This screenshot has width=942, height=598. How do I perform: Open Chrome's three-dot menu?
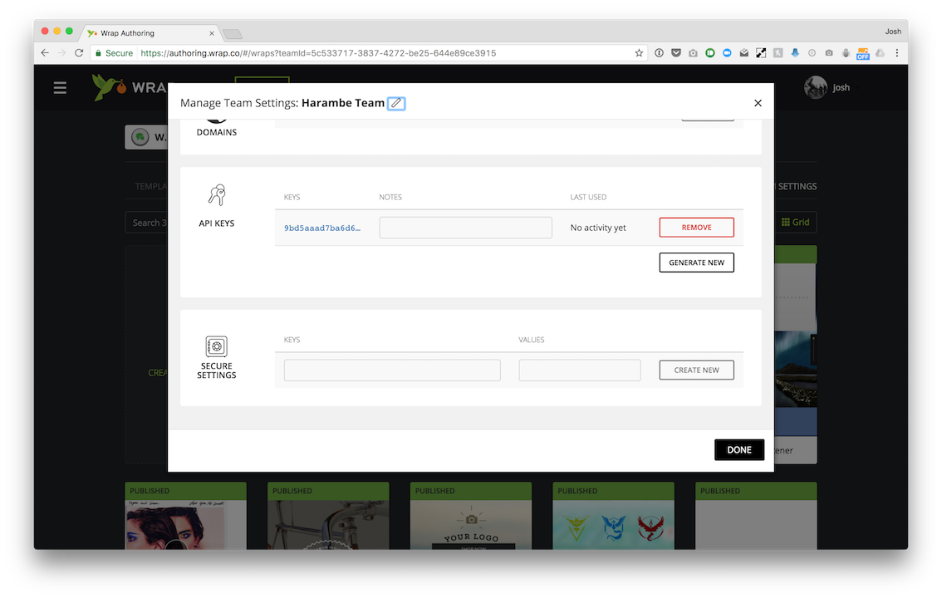pyautogui.click(x=897, y=53)
